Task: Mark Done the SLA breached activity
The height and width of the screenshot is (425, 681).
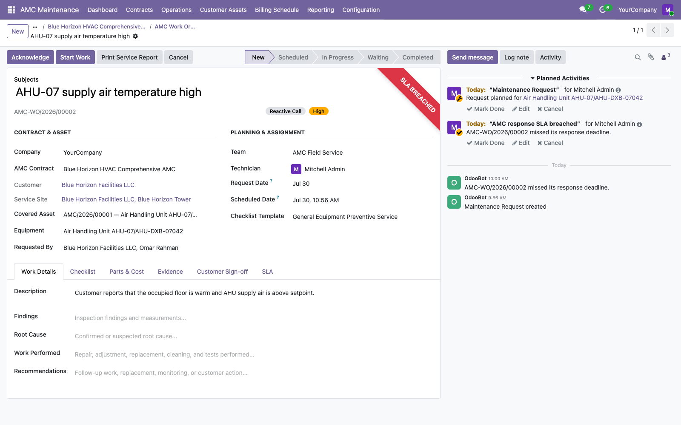Action: coord(486,143)
